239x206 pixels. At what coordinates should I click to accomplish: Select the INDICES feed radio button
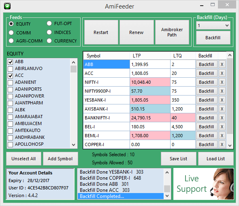click(49, 32)
